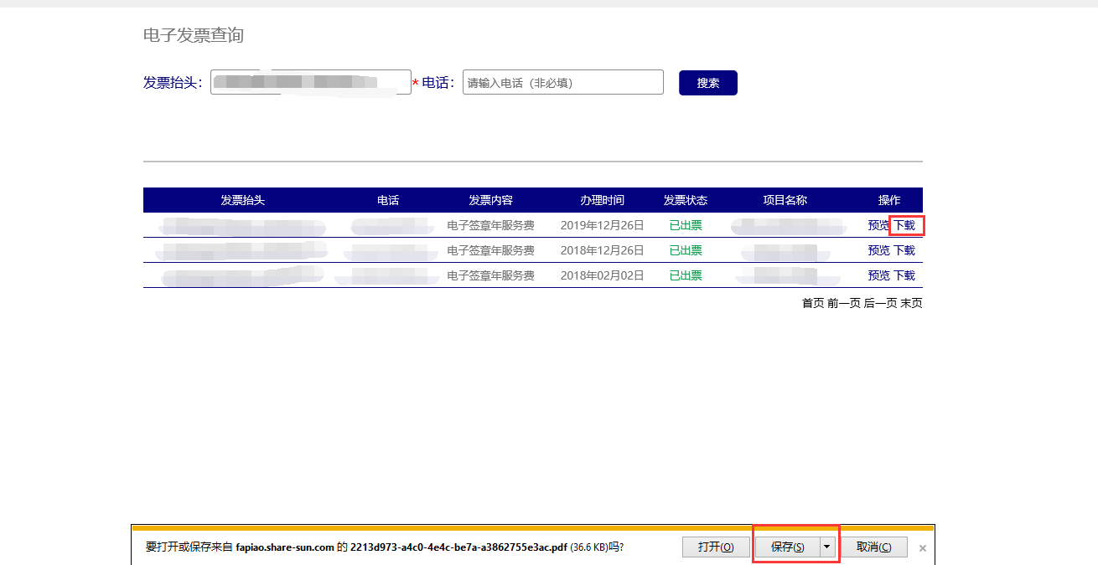Expand the save options dropdown arrow
The image size is (1098, 565).
click(x=828, y=547)
